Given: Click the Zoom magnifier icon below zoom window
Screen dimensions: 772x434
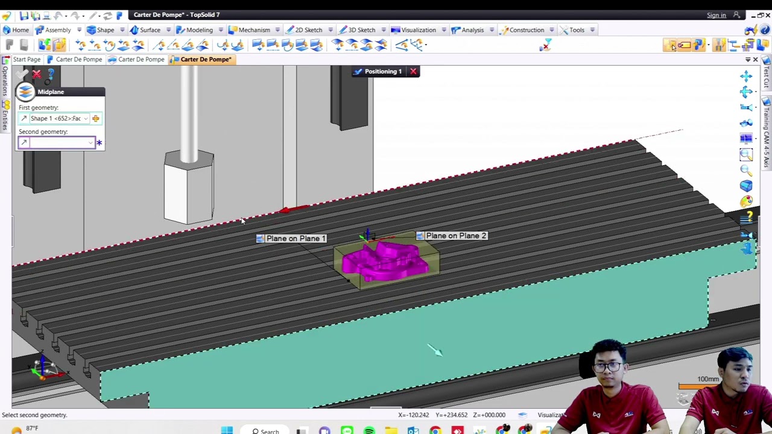Looking at the screenshot, I should [x=746, y=170].
